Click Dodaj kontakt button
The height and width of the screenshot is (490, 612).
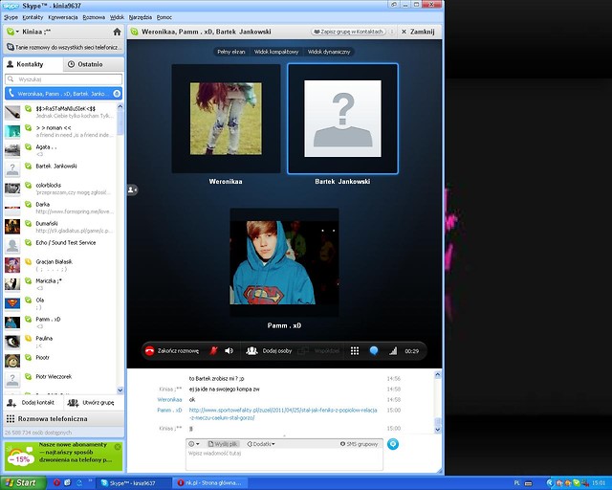(32, 403)
